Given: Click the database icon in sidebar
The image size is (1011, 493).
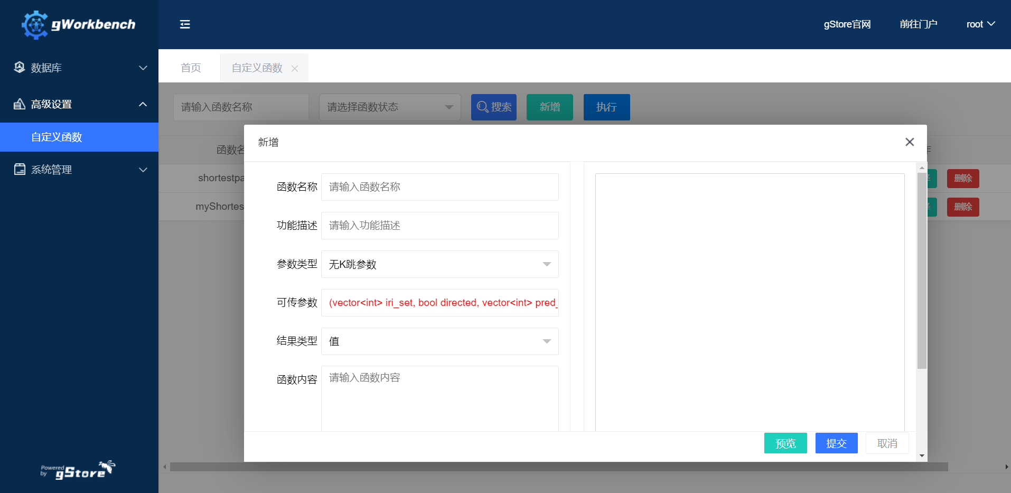Looking at the screenshot, I should tap(20, 68).
